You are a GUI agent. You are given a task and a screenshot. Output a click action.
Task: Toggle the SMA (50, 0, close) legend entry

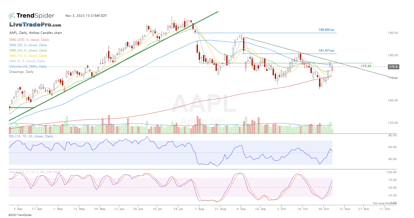coord(28,45)
